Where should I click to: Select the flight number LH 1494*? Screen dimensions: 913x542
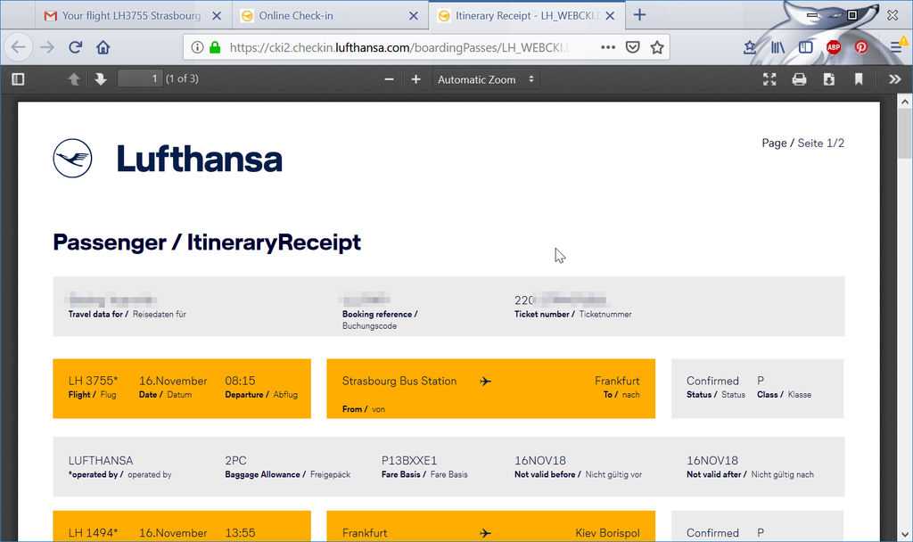(93, 533)
